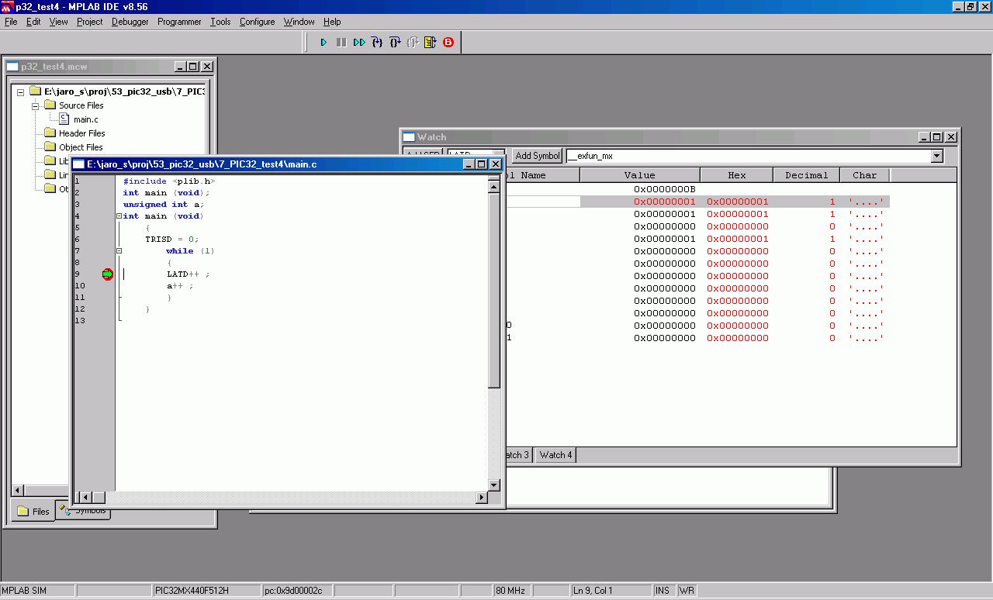Open the Window menu
The width and height of the screenshot is (993, 600).
pyautogui.click(x=299, y=22)
